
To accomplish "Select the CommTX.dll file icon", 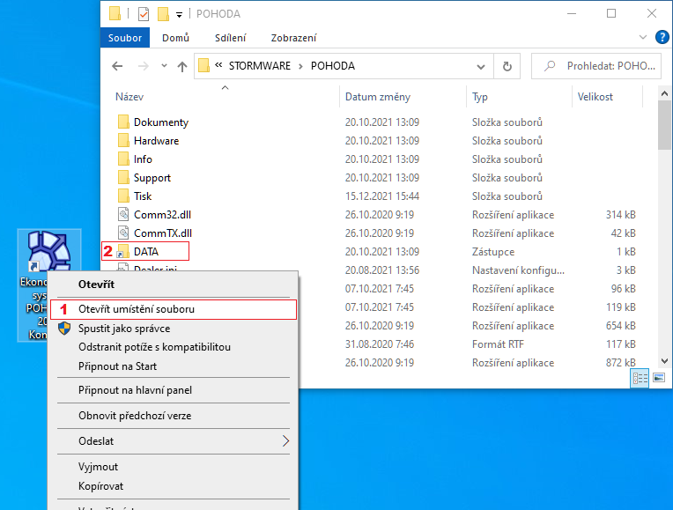I will [123, 233].
